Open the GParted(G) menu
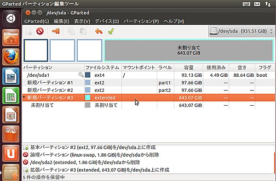276x181 pixels. pos(37,21)
